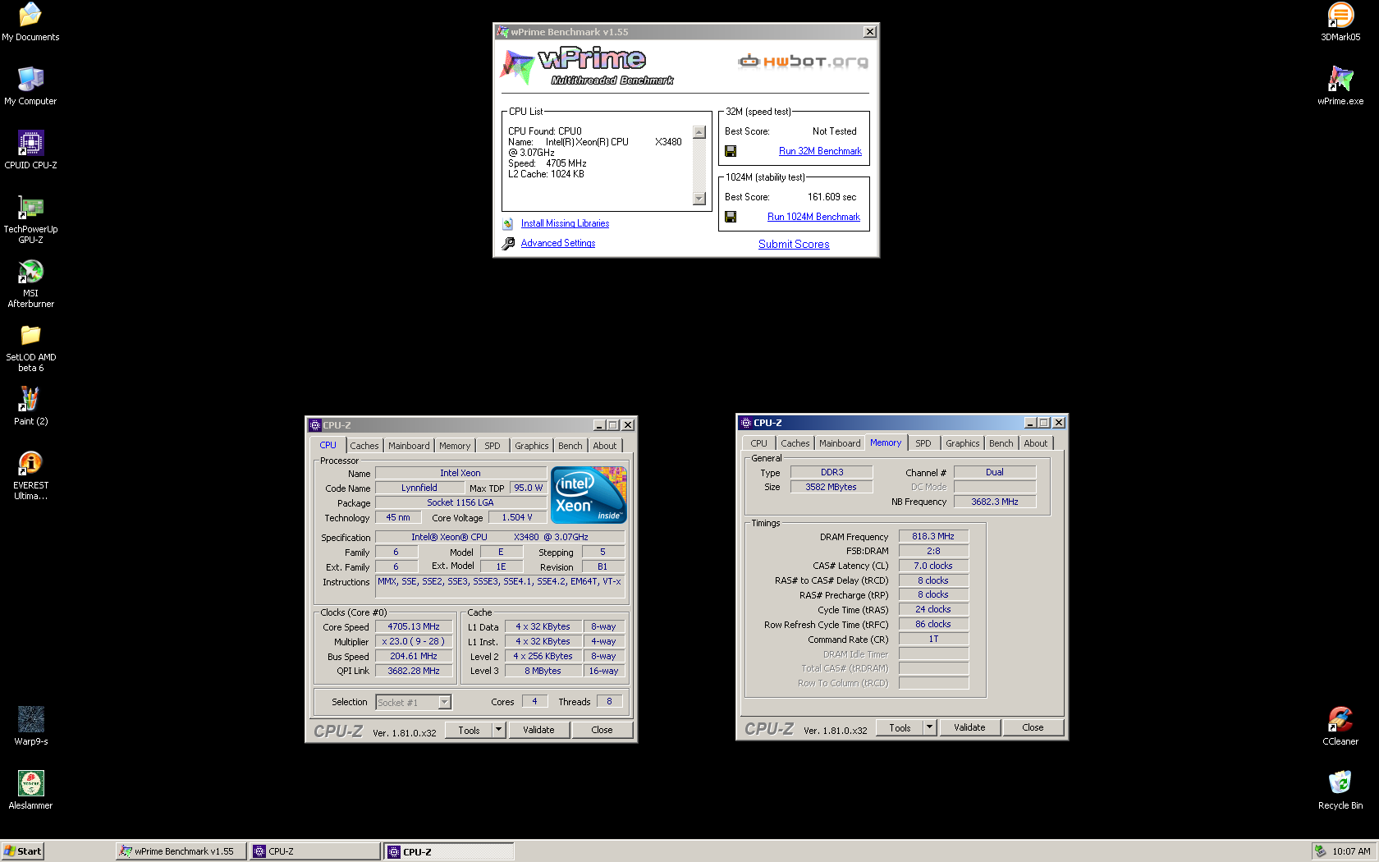Open Install Missing Libraries link

click(565, 223)
